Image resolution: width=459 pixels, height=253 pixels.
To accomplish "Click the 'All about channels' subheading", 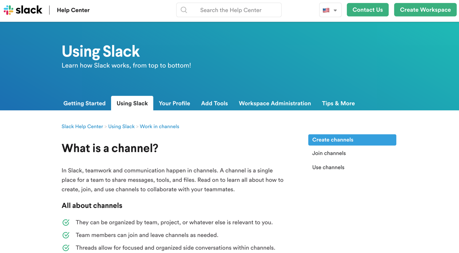I will [92, 205].
